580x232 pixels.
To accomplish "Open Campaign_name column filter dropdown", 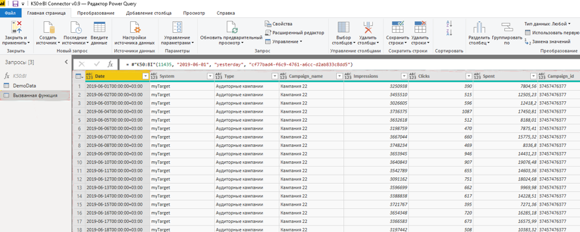I will (x=339, y=76).
